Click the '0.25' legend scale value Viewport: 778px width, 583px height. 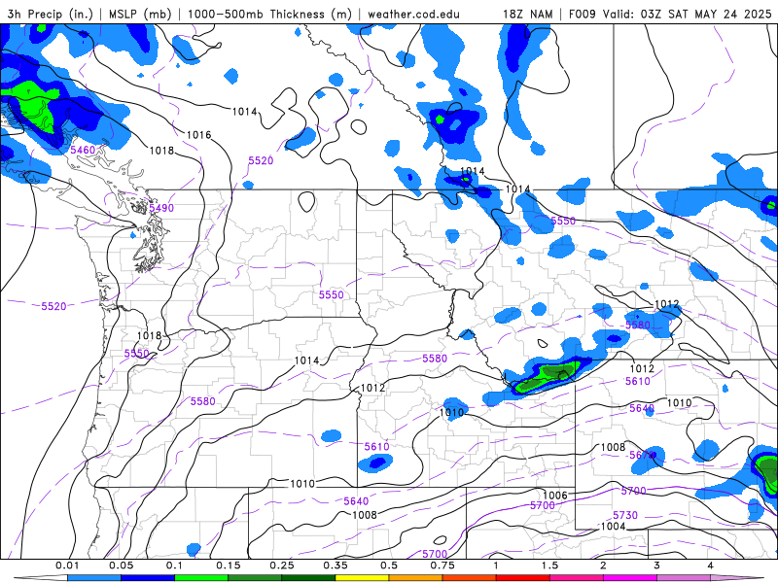282,566
